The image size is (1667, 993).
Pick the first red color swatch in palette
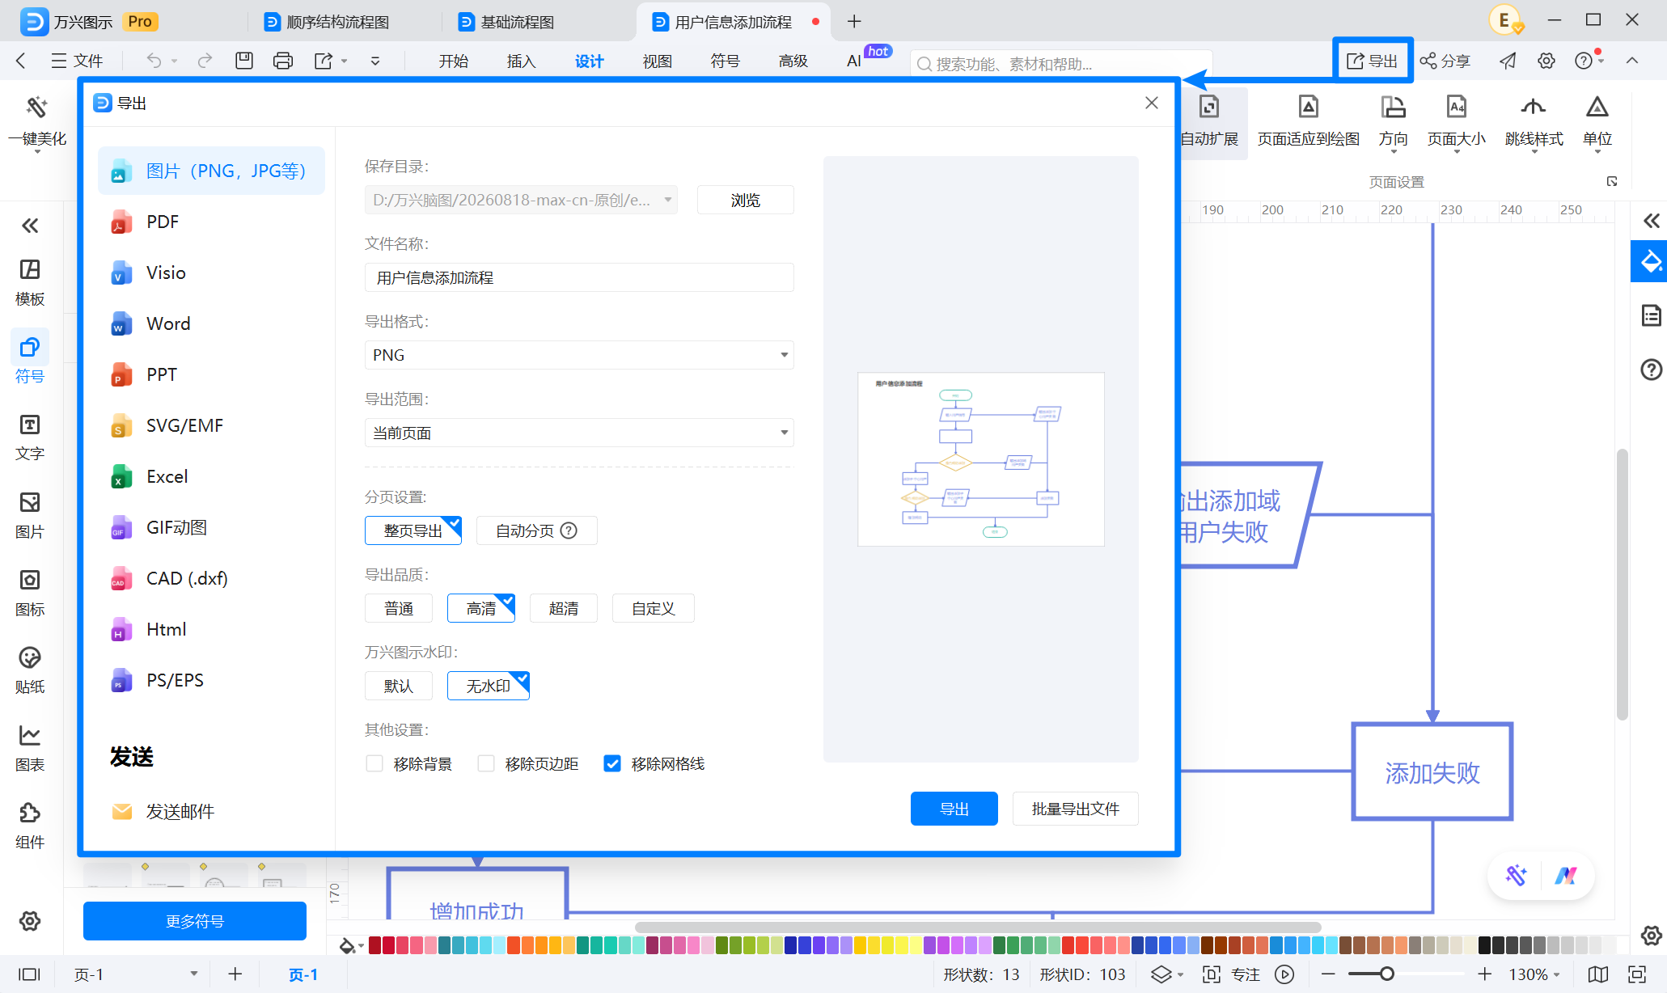click(x=374, y=944)
